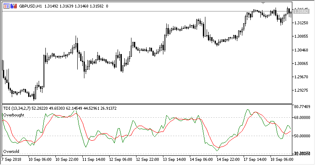The width and height of the screenshot is (315, 165).
Task: Click the 14 Sep 22:00 time label
Action: [x=228, y=160]
